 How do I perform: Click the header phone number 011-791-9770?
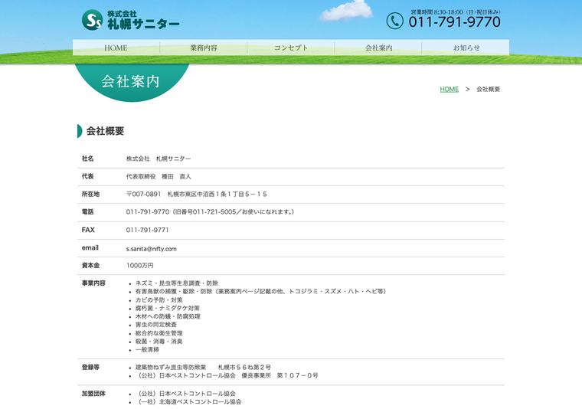coord(454,22)
